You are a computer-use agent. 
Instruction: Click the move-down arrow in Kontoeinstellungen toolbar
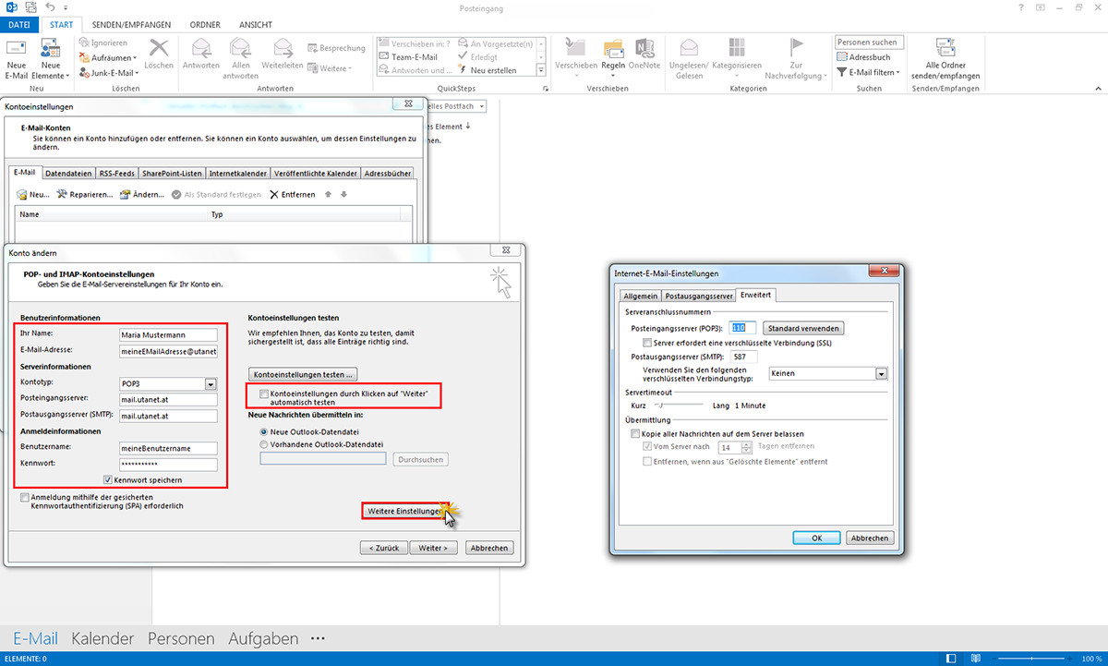tap(343, 195)
